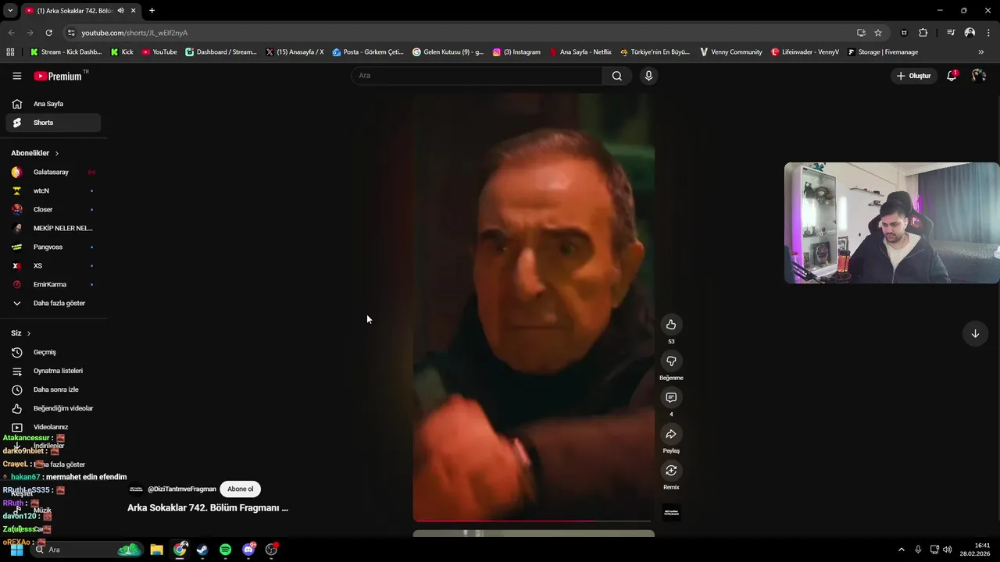Open XS channel subscription

tap(53, 265)
